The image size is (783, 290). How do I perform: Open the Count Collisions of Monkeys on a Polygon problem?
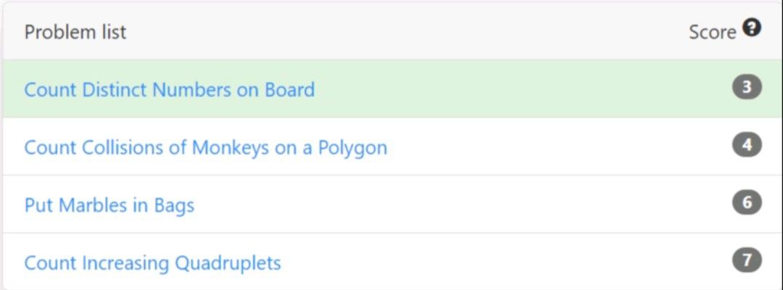(206, 148)
